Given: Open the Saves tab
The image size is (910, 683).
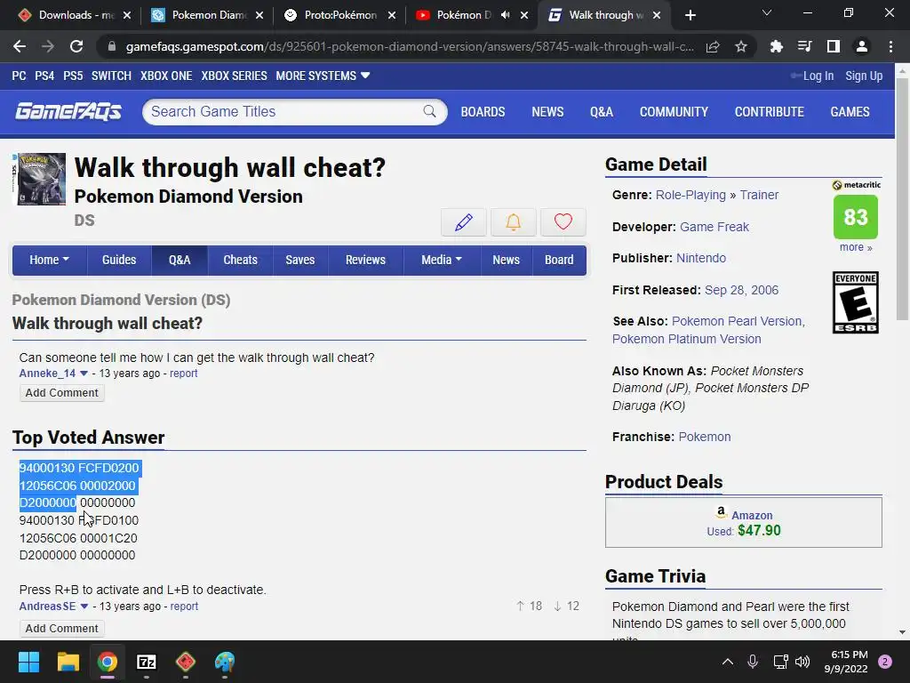Looking at the screenshot, I should tap(300, 260).
